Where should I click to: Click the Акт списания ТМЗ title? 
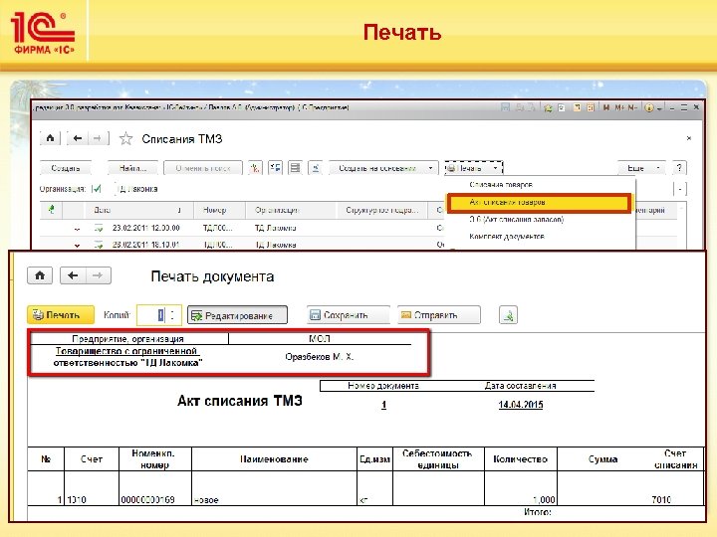click(240, 401)
